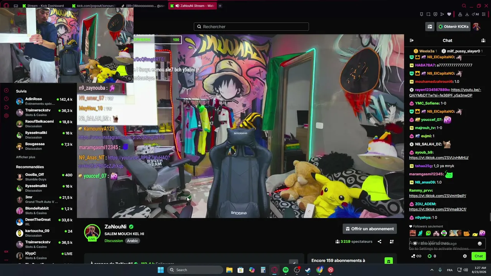Screen dimensions: 491x276
Task: Click the channel points icon in chat footer
Action: (415, 256)
